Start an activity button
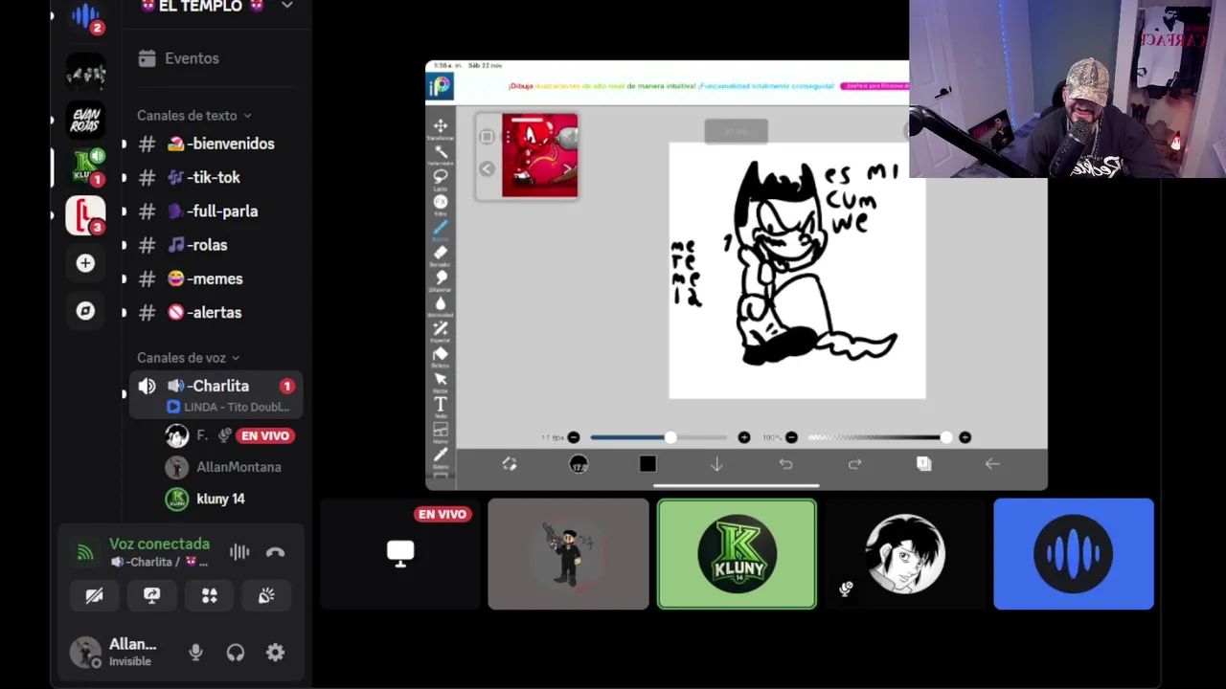The width and height of the screenshot is (1226, 689). 209,596
